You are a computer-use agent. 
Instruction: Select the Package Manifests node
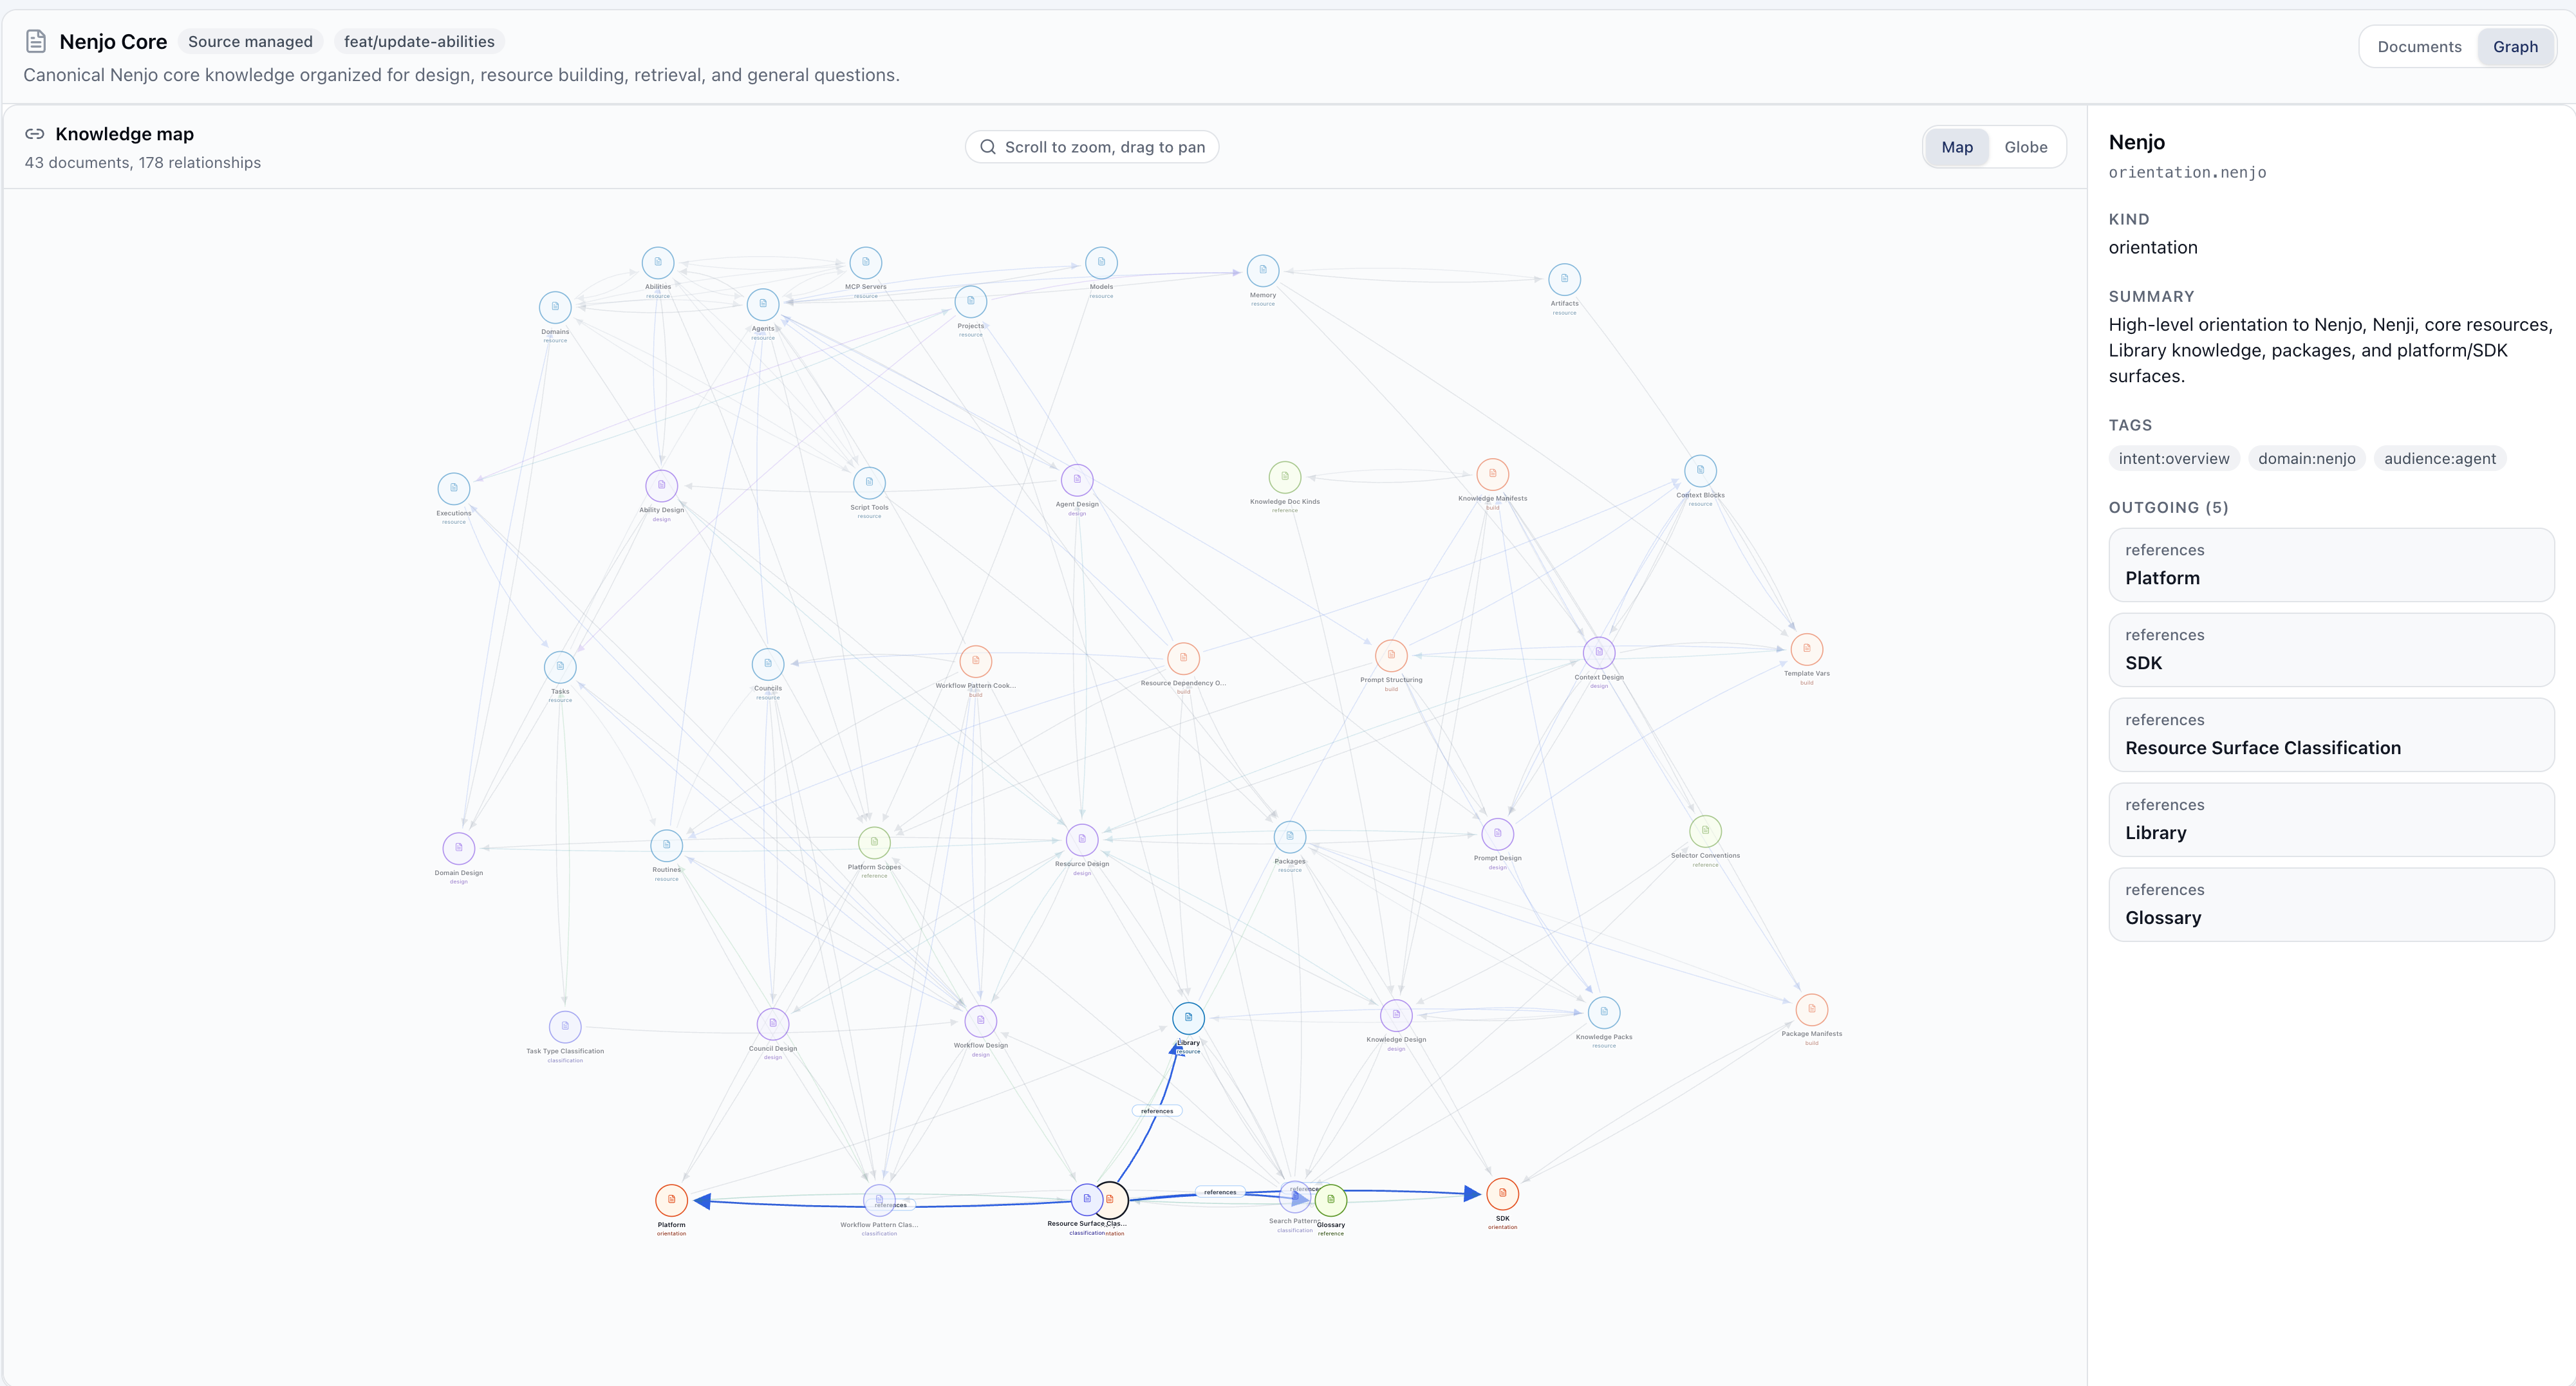click(1812, 1009)
